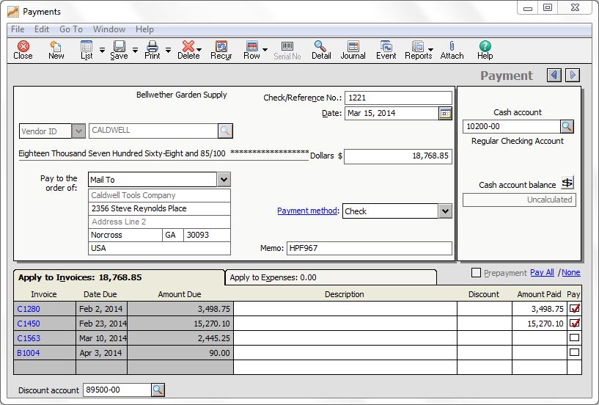Click the Recur toolbar icon
Screen dimensions: 599x405
(221, 50)
